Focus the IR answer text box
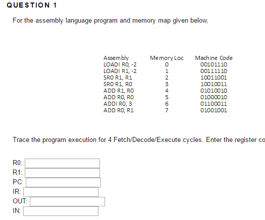The height and width of the screenshot is (220, 265). pos(61,192)
